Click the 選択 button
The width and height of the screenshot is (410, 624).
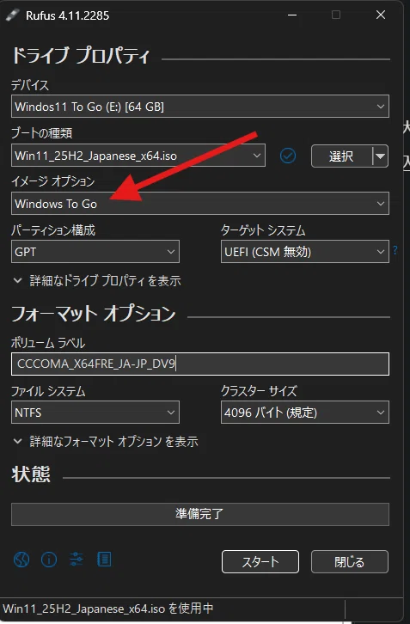tap(341, 156)
